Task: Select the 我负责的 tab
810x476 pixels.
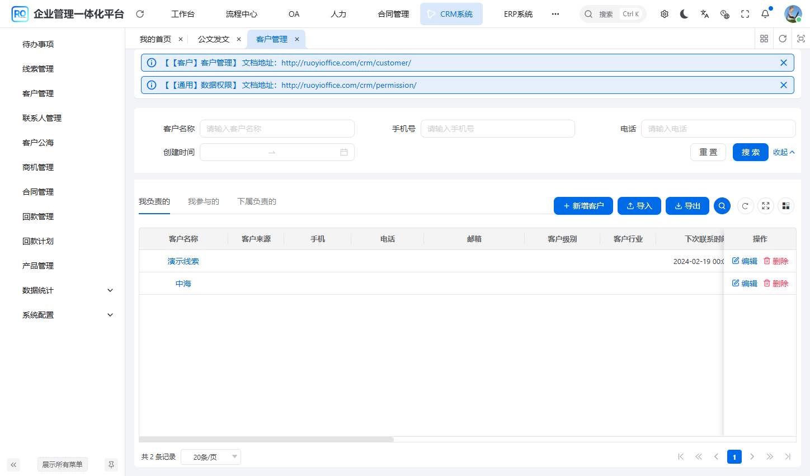Action: [154, 201]
